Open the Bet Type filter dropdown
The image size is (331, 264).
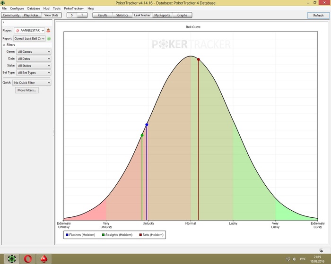click(34, 73)
